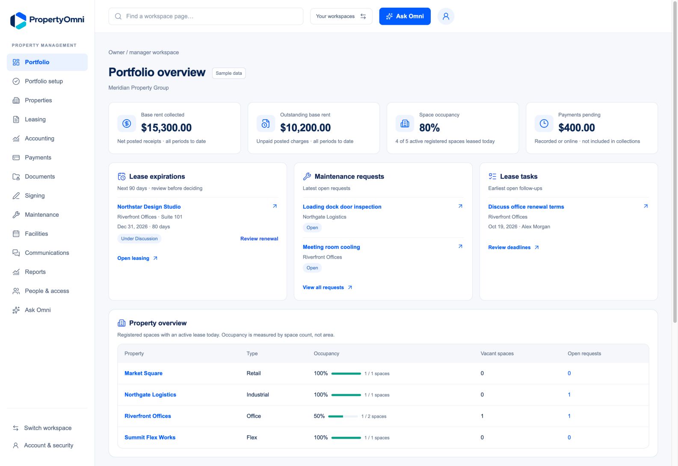Click the Payments pending clock icon

[x=544, y=124]
